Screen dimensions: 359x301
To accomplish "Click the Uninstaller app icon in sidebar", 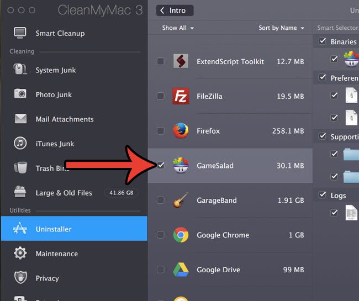I will [20, 228].
